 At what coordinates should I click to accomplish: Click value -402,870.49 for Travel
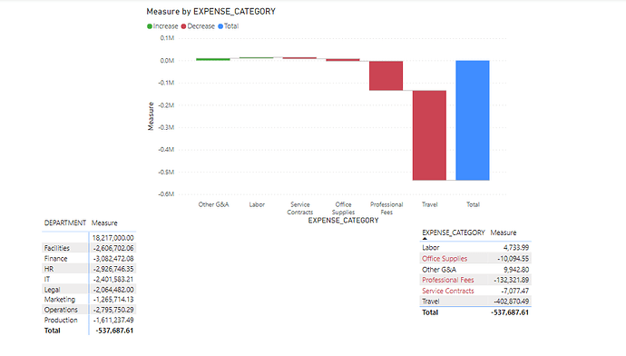511,302
